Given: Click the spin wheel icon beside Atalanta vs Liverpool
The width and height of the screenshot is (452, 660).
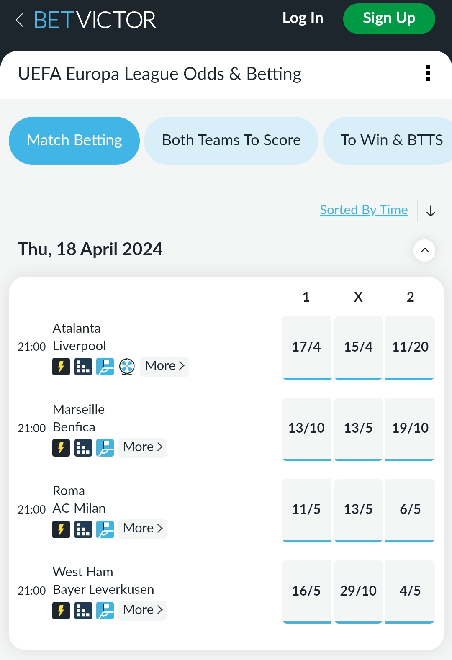Looking at the screenshot, I should click(x=128, y=366).
